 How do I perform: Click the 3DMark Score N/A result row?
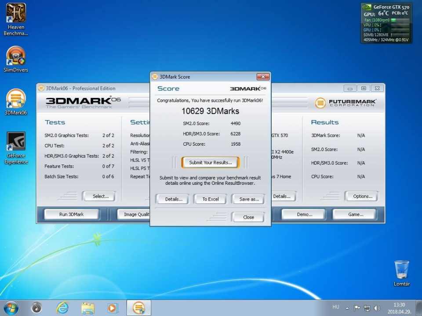pyautogui.click(x=338, y=136)
